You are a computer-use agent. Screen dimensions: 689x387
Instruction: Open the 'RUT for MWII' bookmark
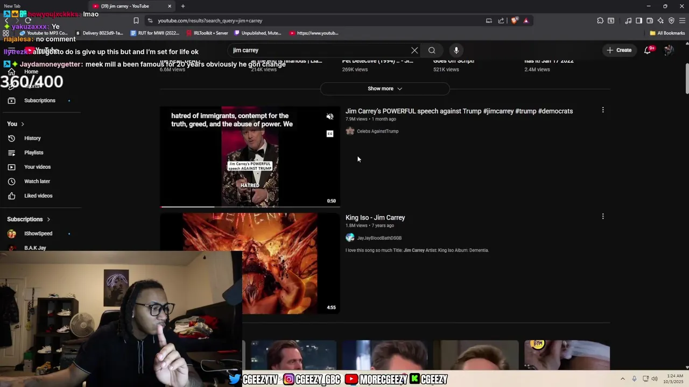(154, 33)
